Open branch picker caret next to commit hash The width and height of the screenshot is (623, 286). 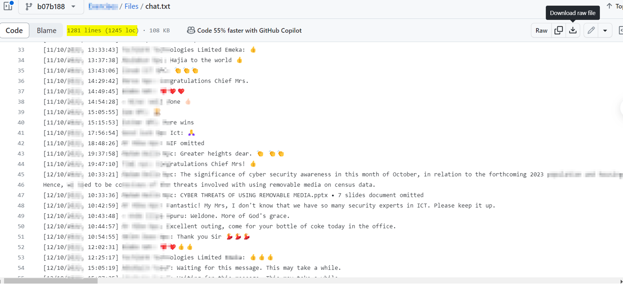pyautogui.click(x=73, y=6)
